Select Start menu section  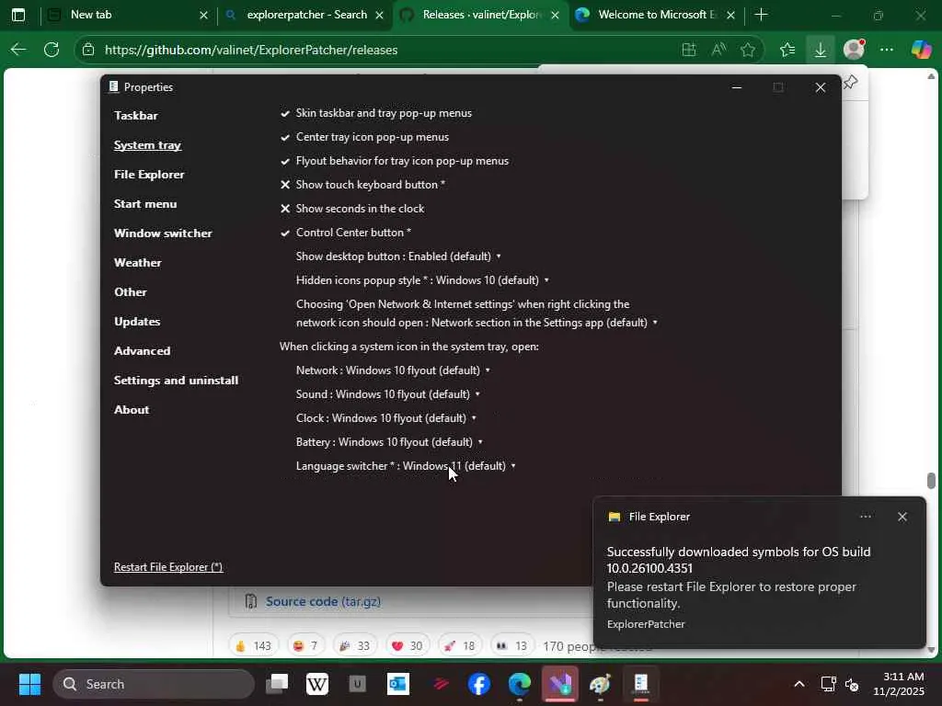tap(145, 203)
